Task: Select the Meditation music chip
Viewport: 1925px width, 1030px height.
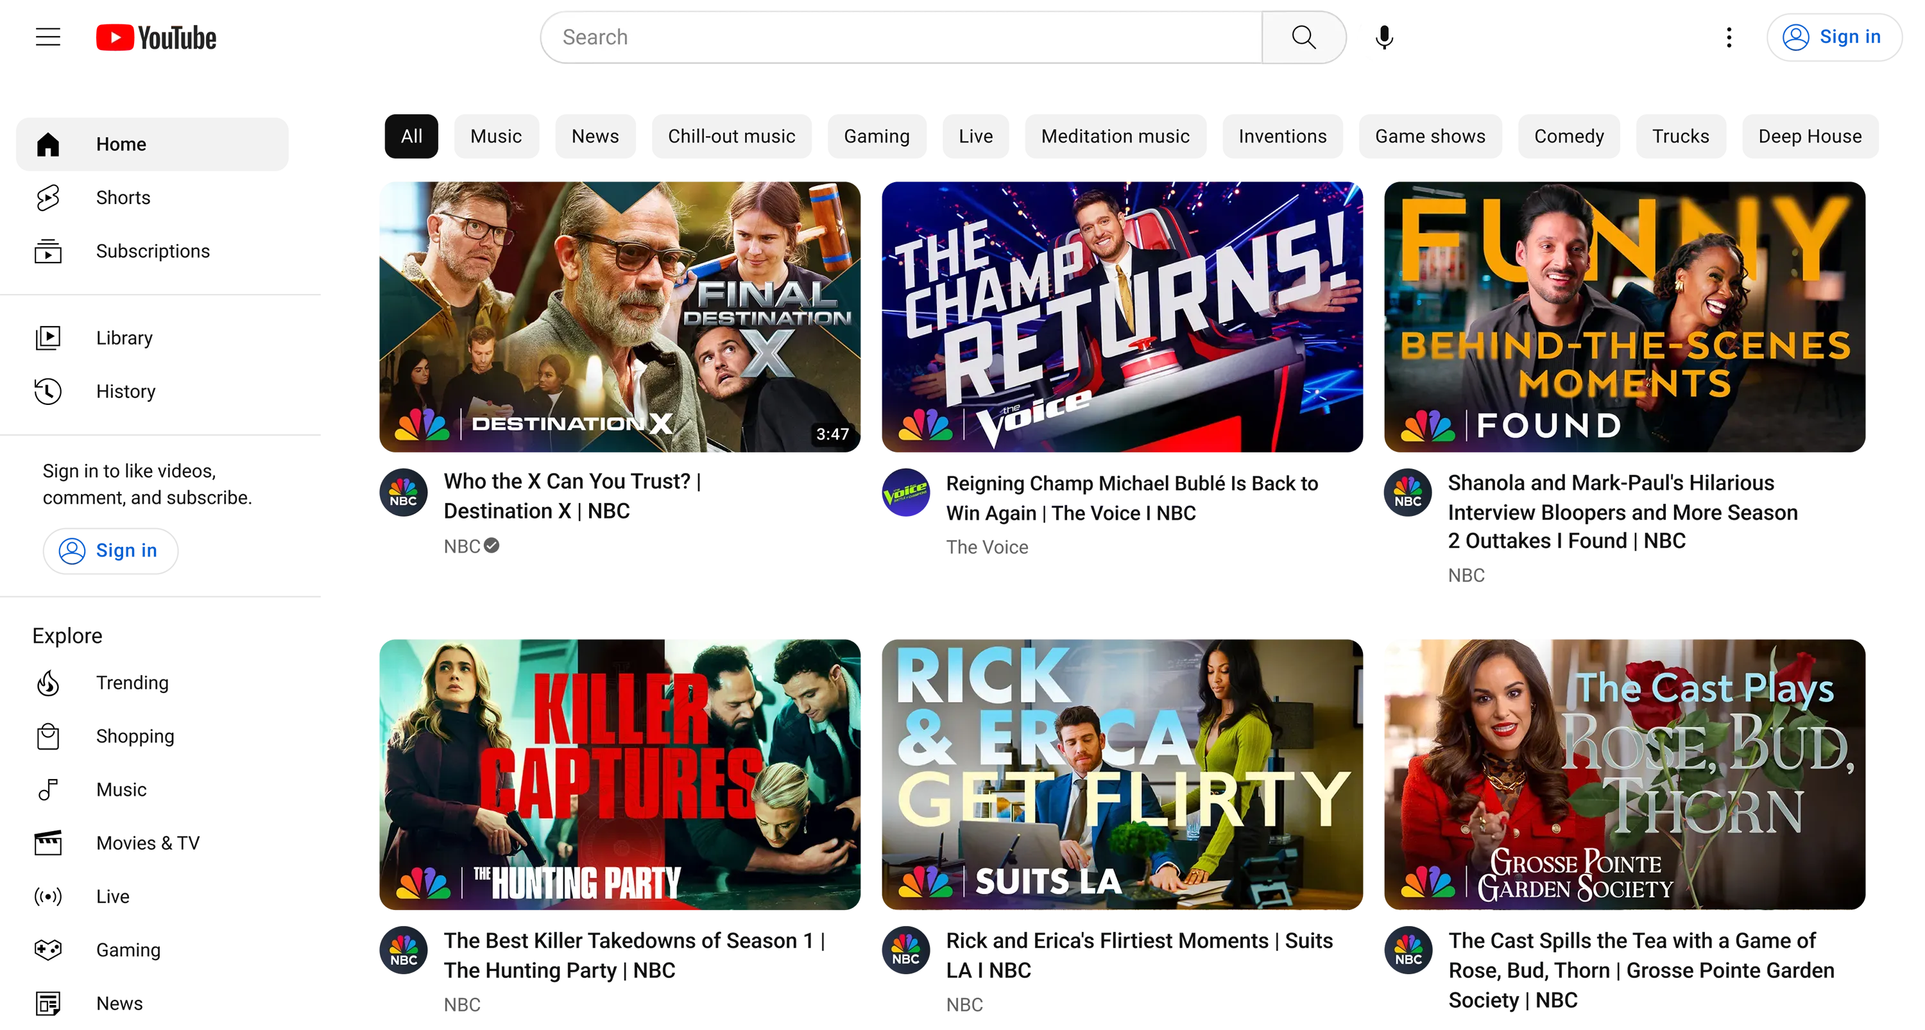Action: 1115,136
